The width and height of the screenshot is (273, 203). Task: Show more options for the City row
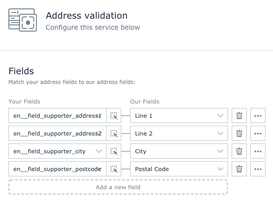(x=258, y=151)
